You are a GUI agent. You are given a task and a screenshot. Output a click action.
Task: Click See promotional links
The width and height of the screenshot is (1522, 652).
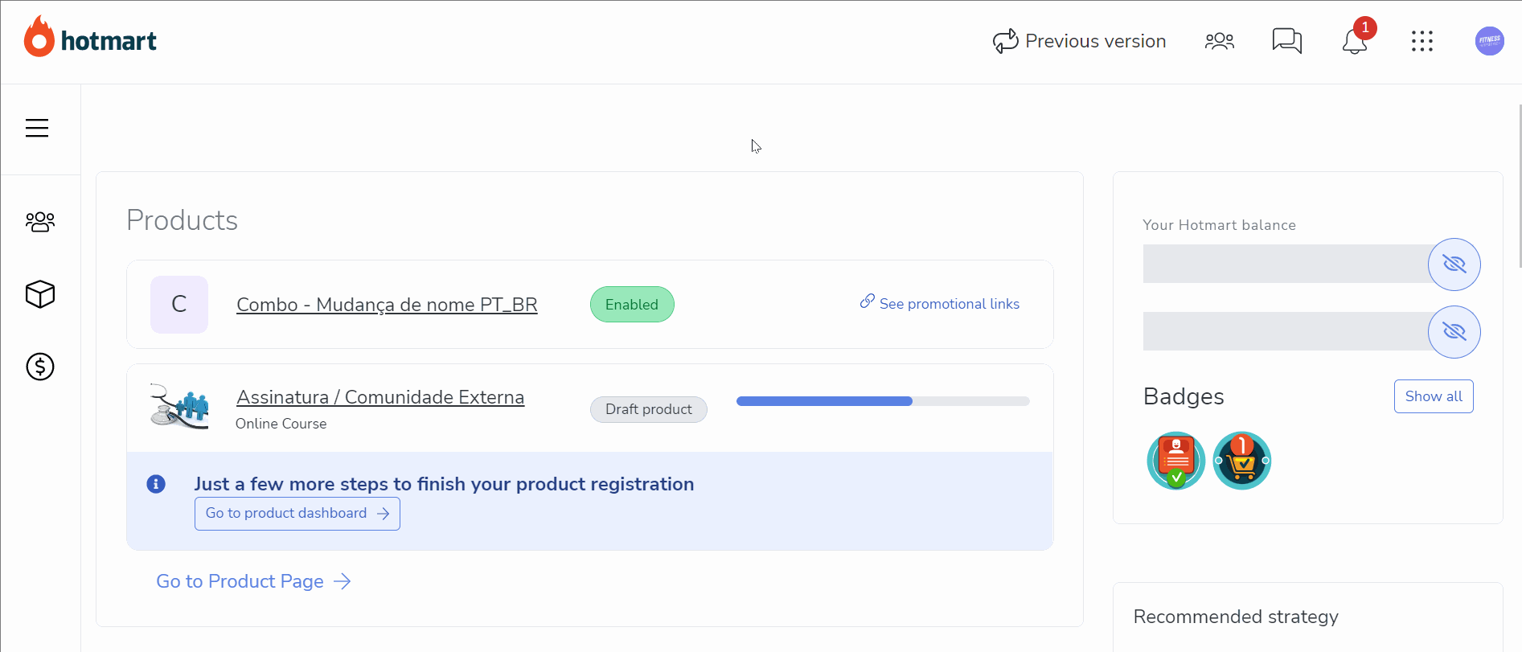(939, 303)
